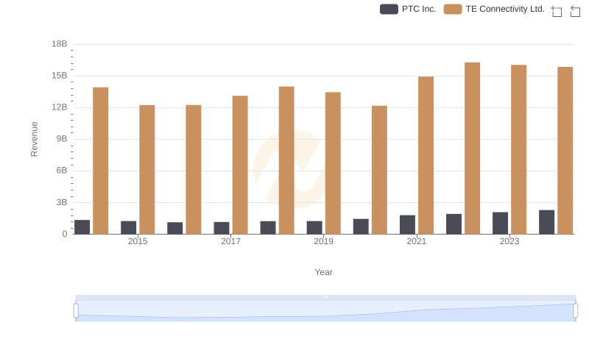The width and height of the screenshot is (589, 339).
Task: Click the 2023 TE Connectivity bar
Action: click(x=519, y=149)
